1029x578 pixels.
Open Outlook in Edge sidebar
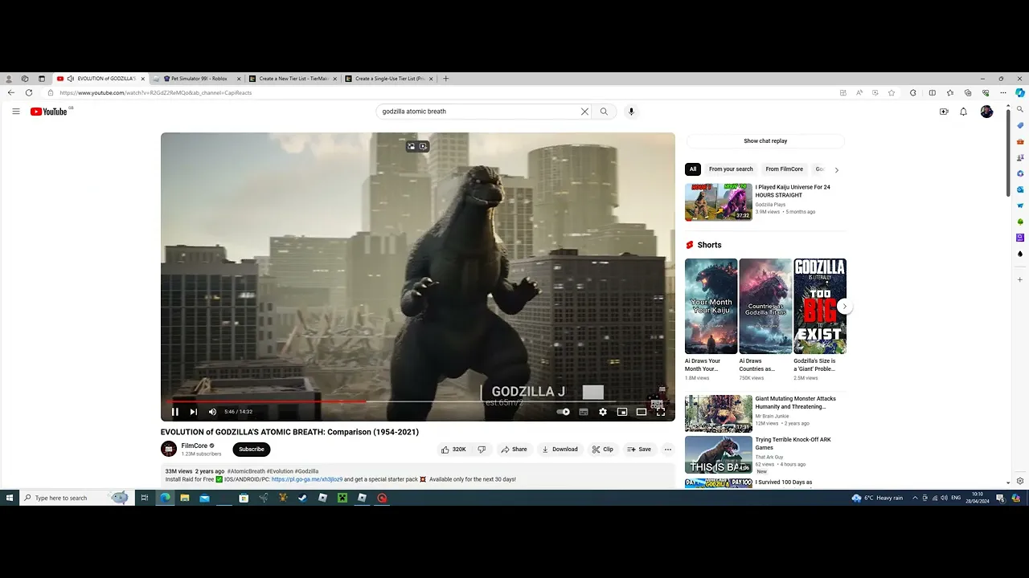(1020, 189)
